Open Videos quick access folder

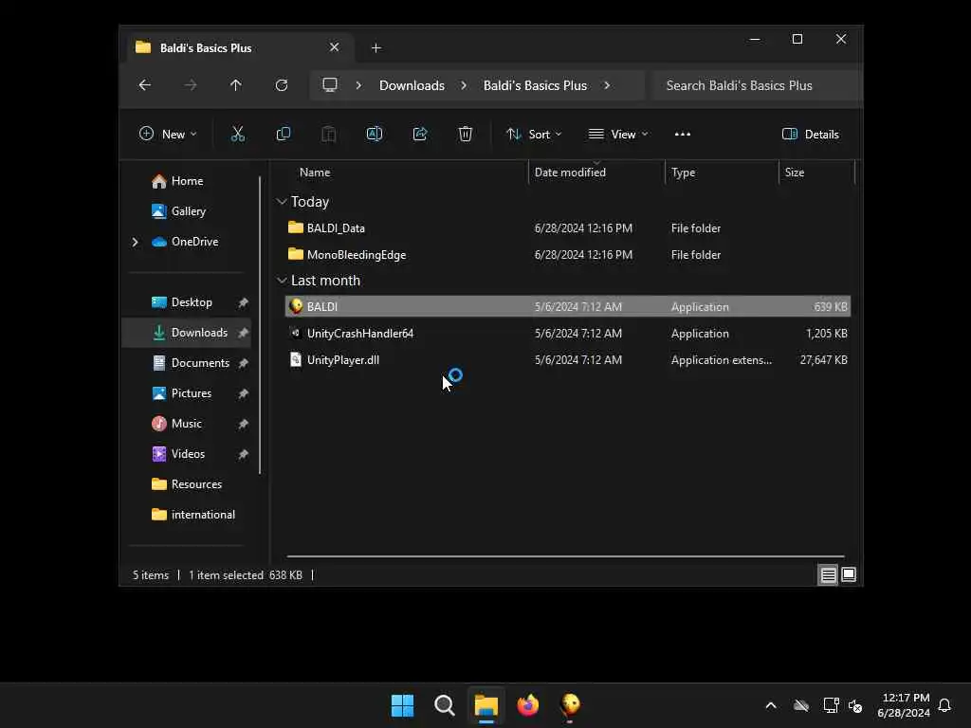tap(188, 454)
